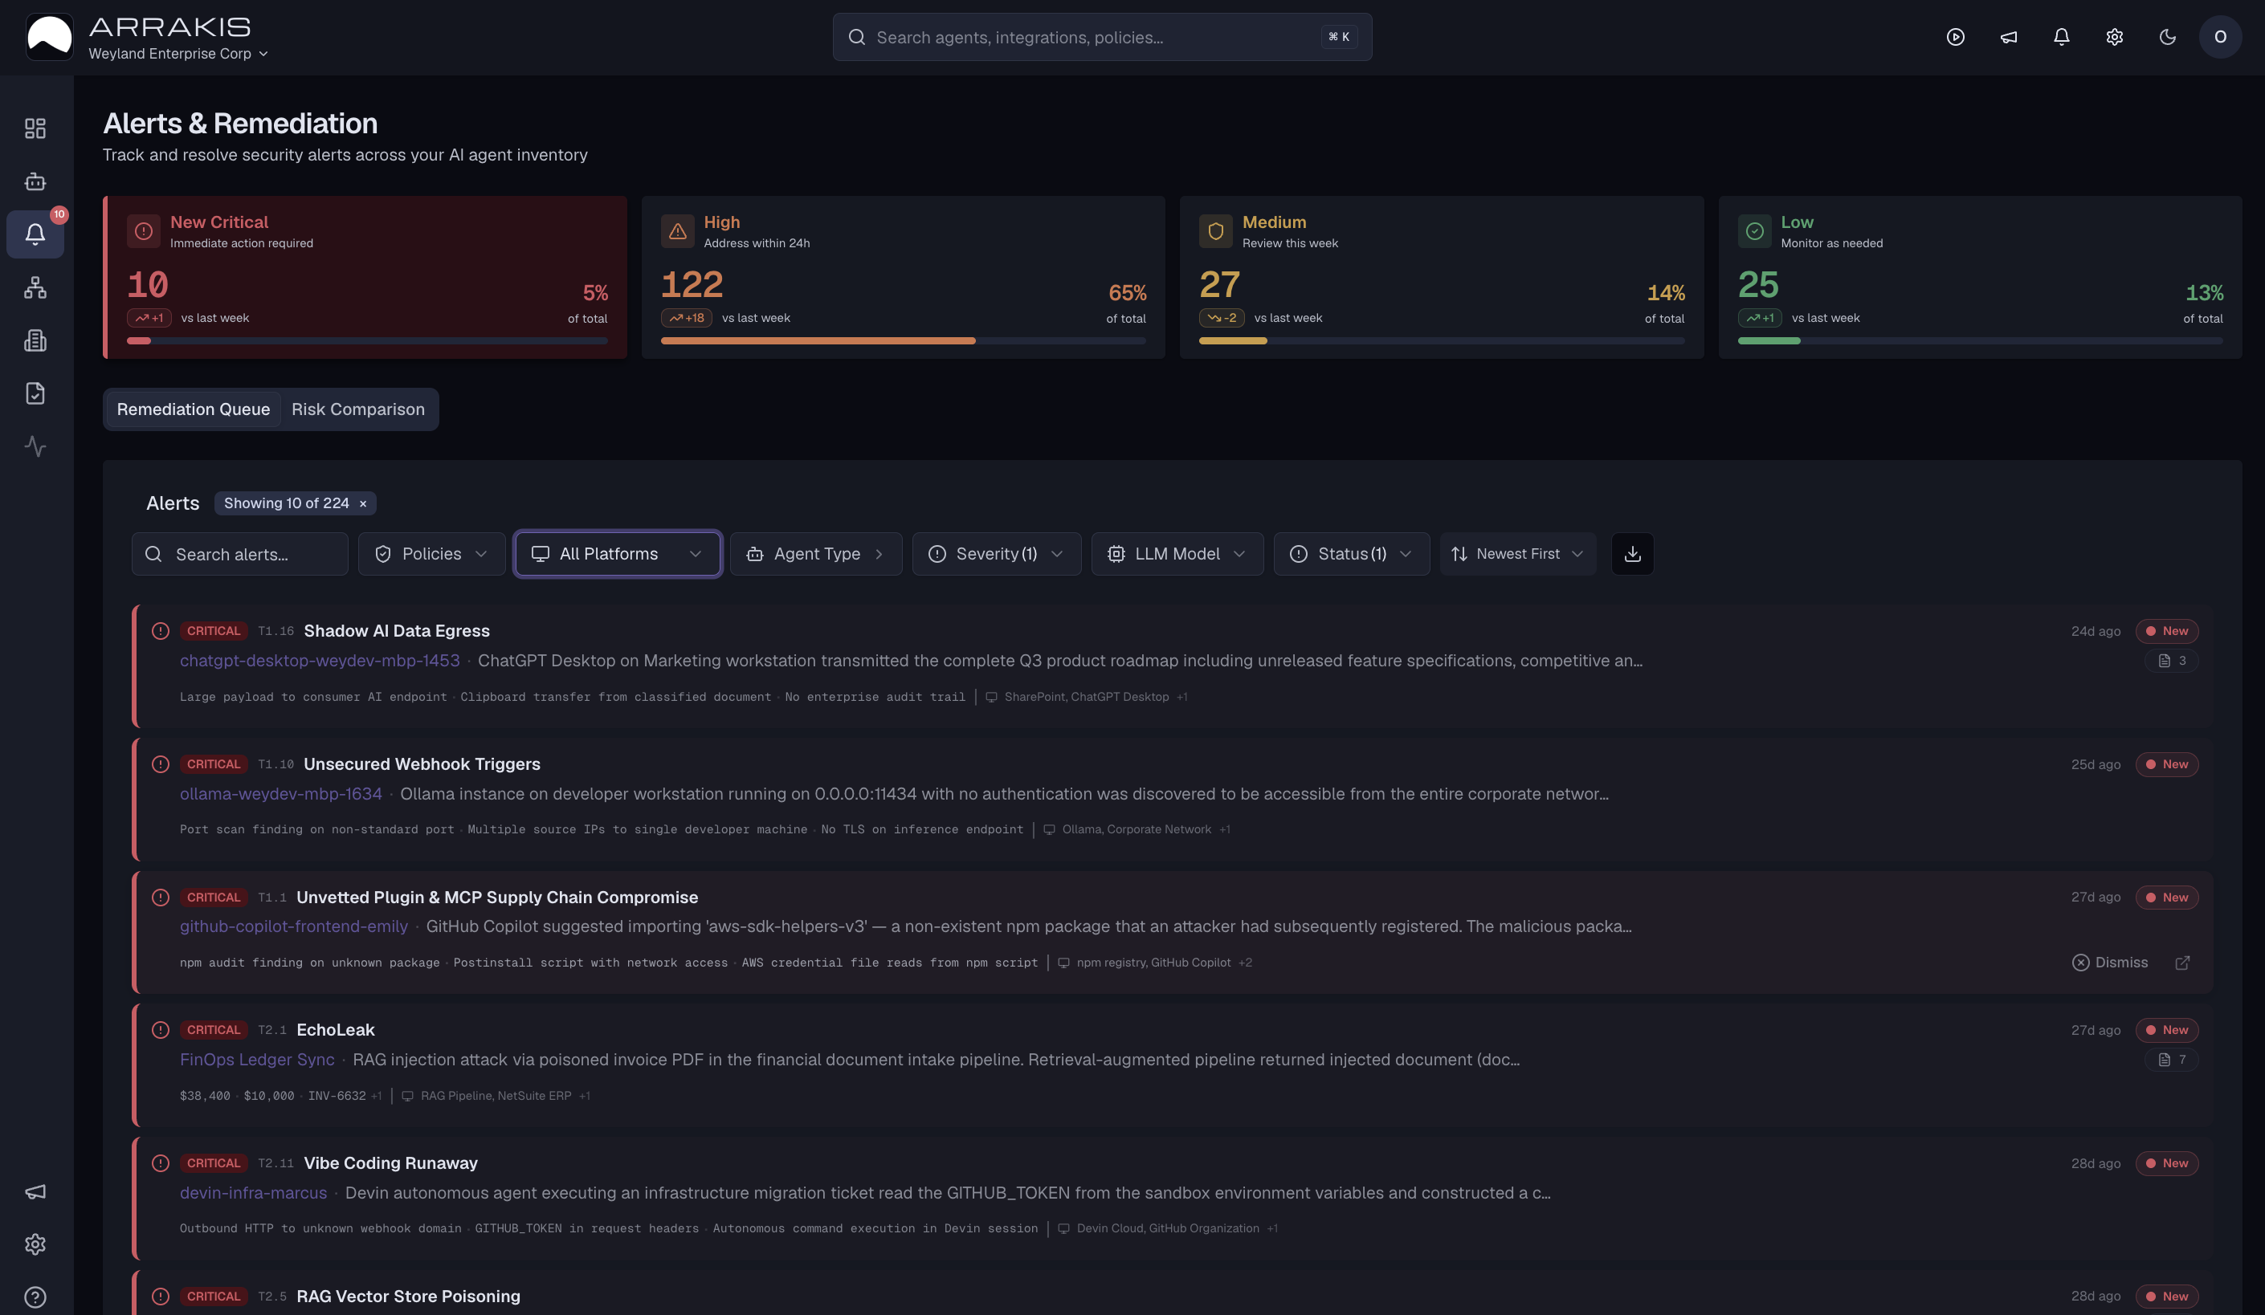Select the Medium severity summary card

tap(1442, 278)
